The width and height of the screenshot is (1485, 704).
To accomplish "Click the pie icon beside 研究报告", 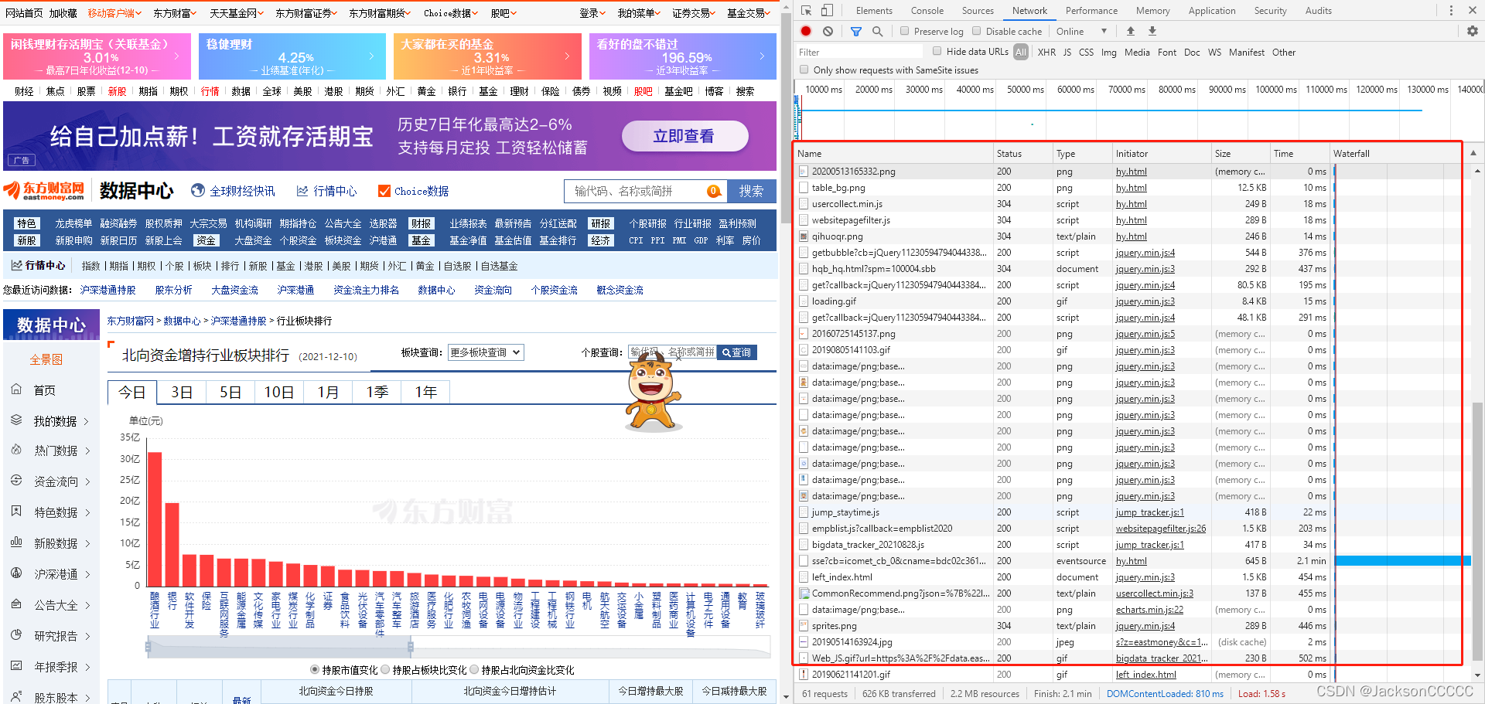I will [16, 635].
